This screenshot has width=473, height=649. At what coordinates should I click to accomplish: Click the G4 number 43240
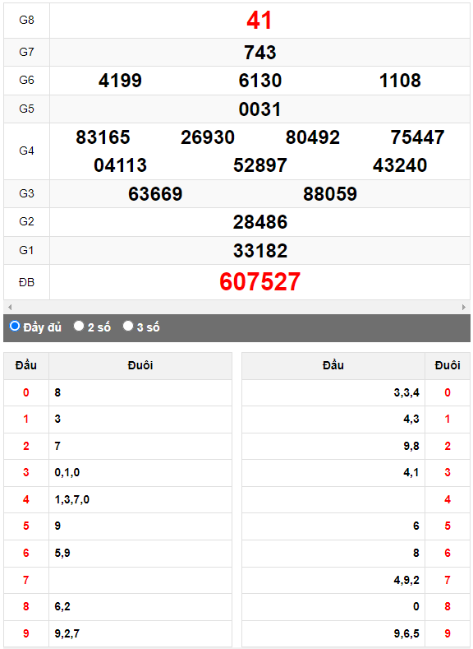point(400,165)
